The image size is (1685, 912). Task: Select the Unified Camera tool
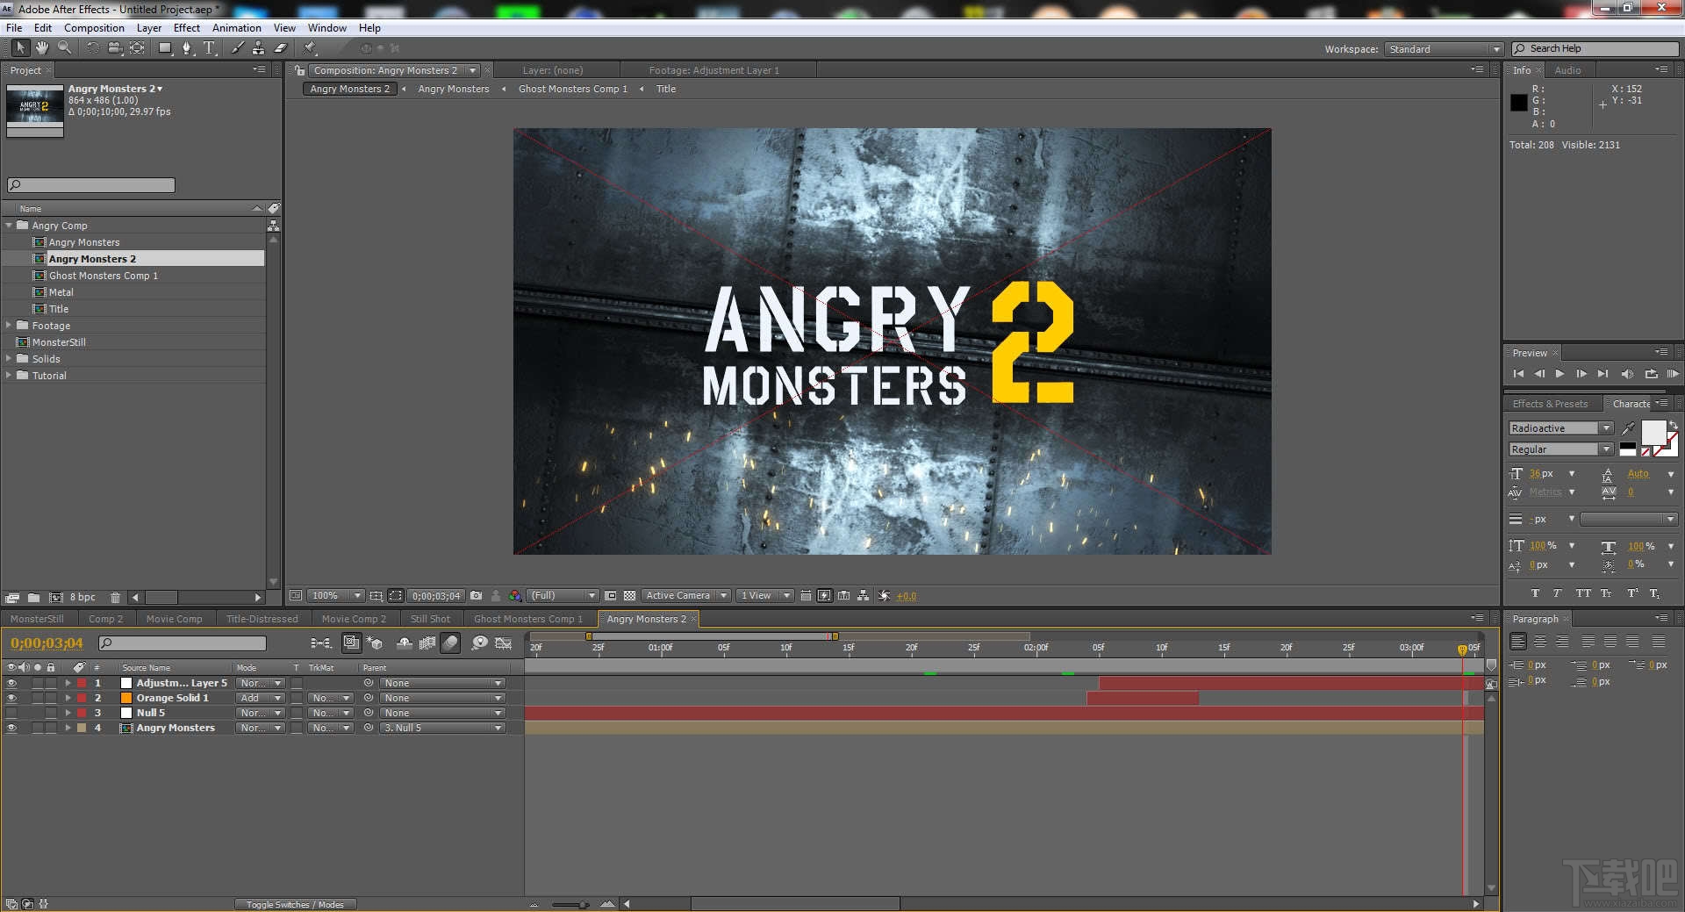(116, 48)
